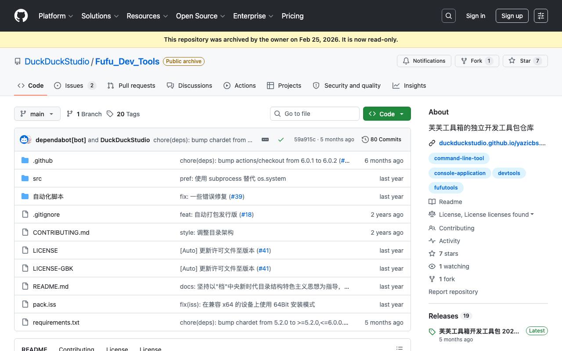Open the appearance settings icon button
Image resolution: width=562 pixels, height=351 pixels.
[x=541, y=16]
